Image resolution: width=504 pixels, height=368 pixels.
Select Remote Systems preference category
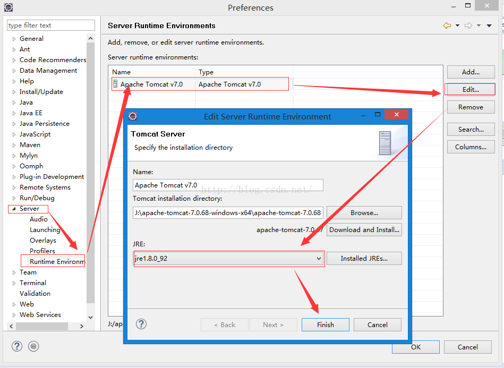tap(45, 187)
